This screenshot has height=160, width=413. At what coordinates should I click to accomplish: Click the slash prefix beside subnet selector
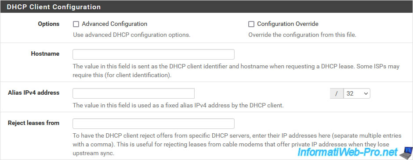click(x=337, y=93)
